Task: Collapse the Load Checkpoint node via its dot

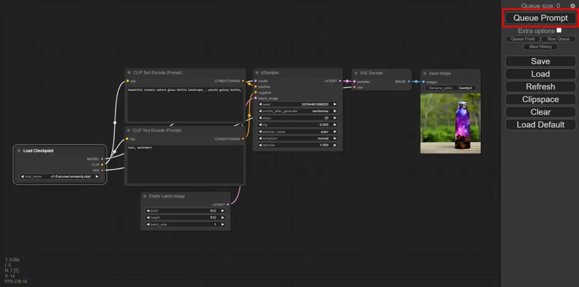Action: coord(19,151)
